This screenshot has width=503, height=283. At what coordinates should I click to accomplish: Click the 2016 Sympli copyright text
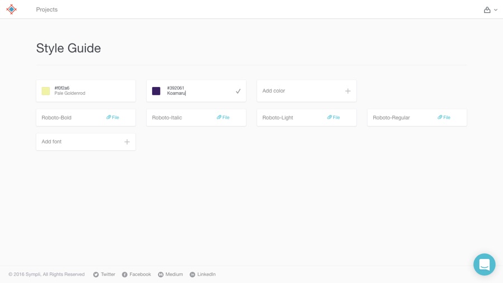click(46, 274)
